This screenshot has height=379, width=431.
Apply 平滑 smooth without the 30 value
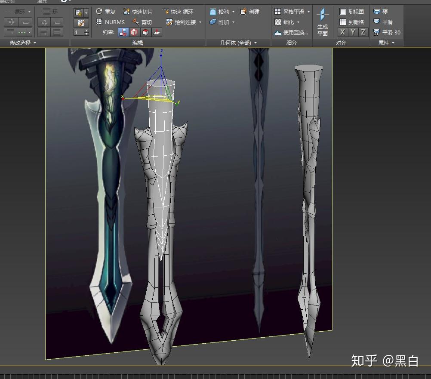click(x=383, y=22)
